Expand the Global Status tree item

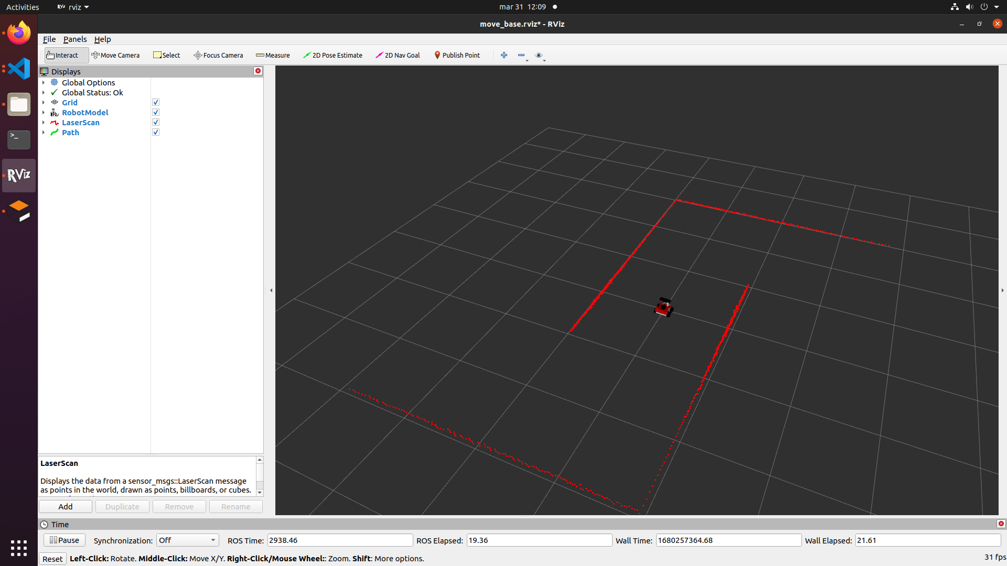(44, 92)
